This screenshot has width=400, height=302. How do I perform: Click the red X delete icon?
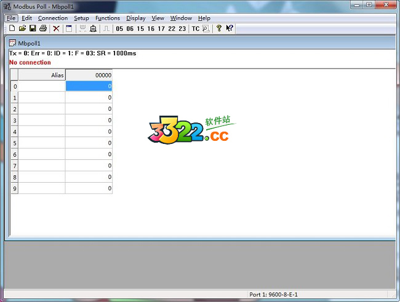click(56, 28)
